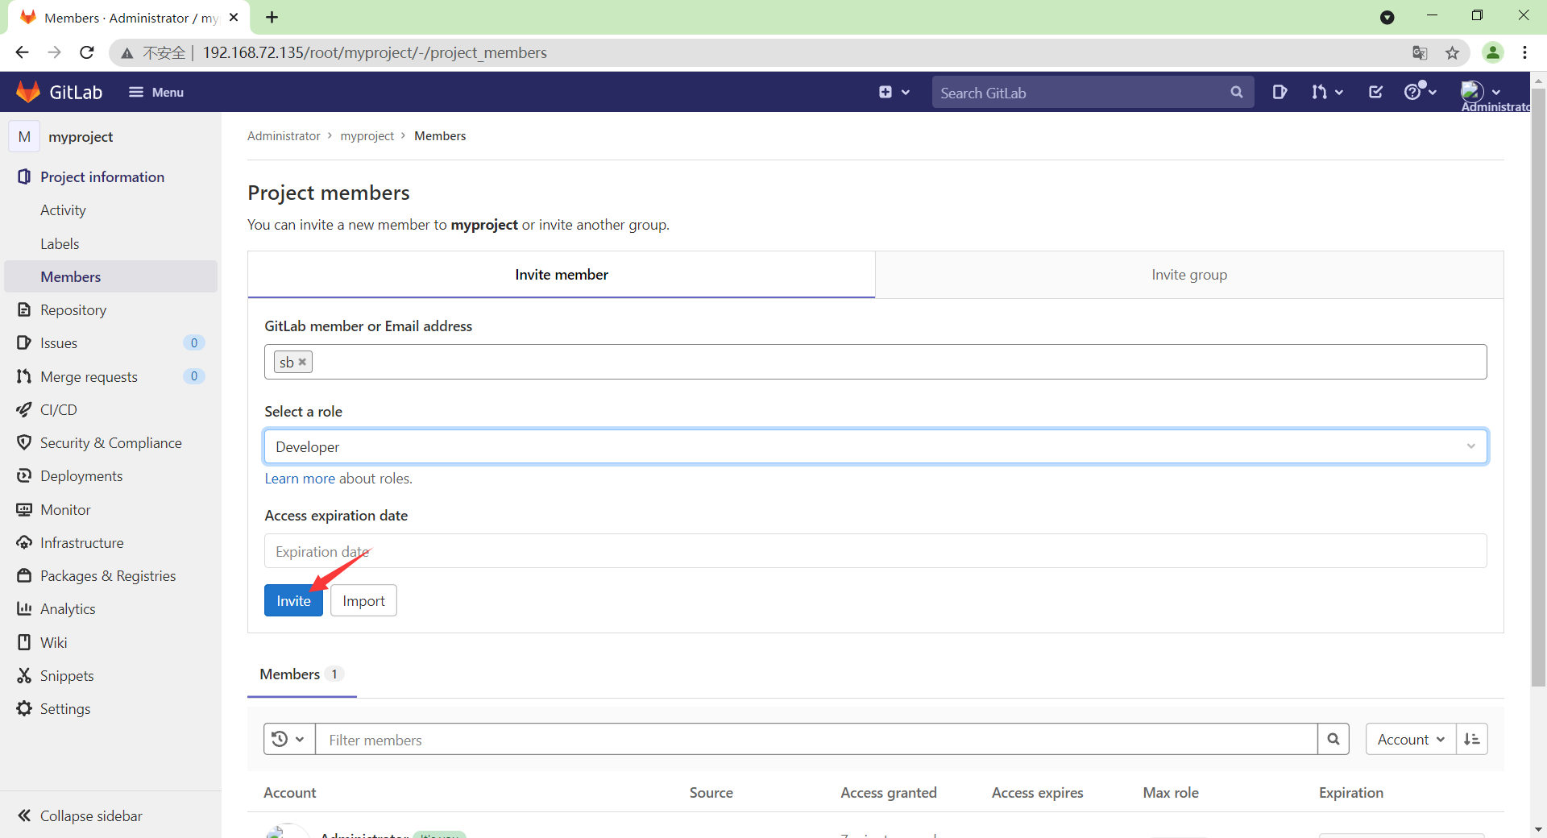Open the Menu in the top bar
This screenshot has height=838, width=1547.
click(156, 92)
